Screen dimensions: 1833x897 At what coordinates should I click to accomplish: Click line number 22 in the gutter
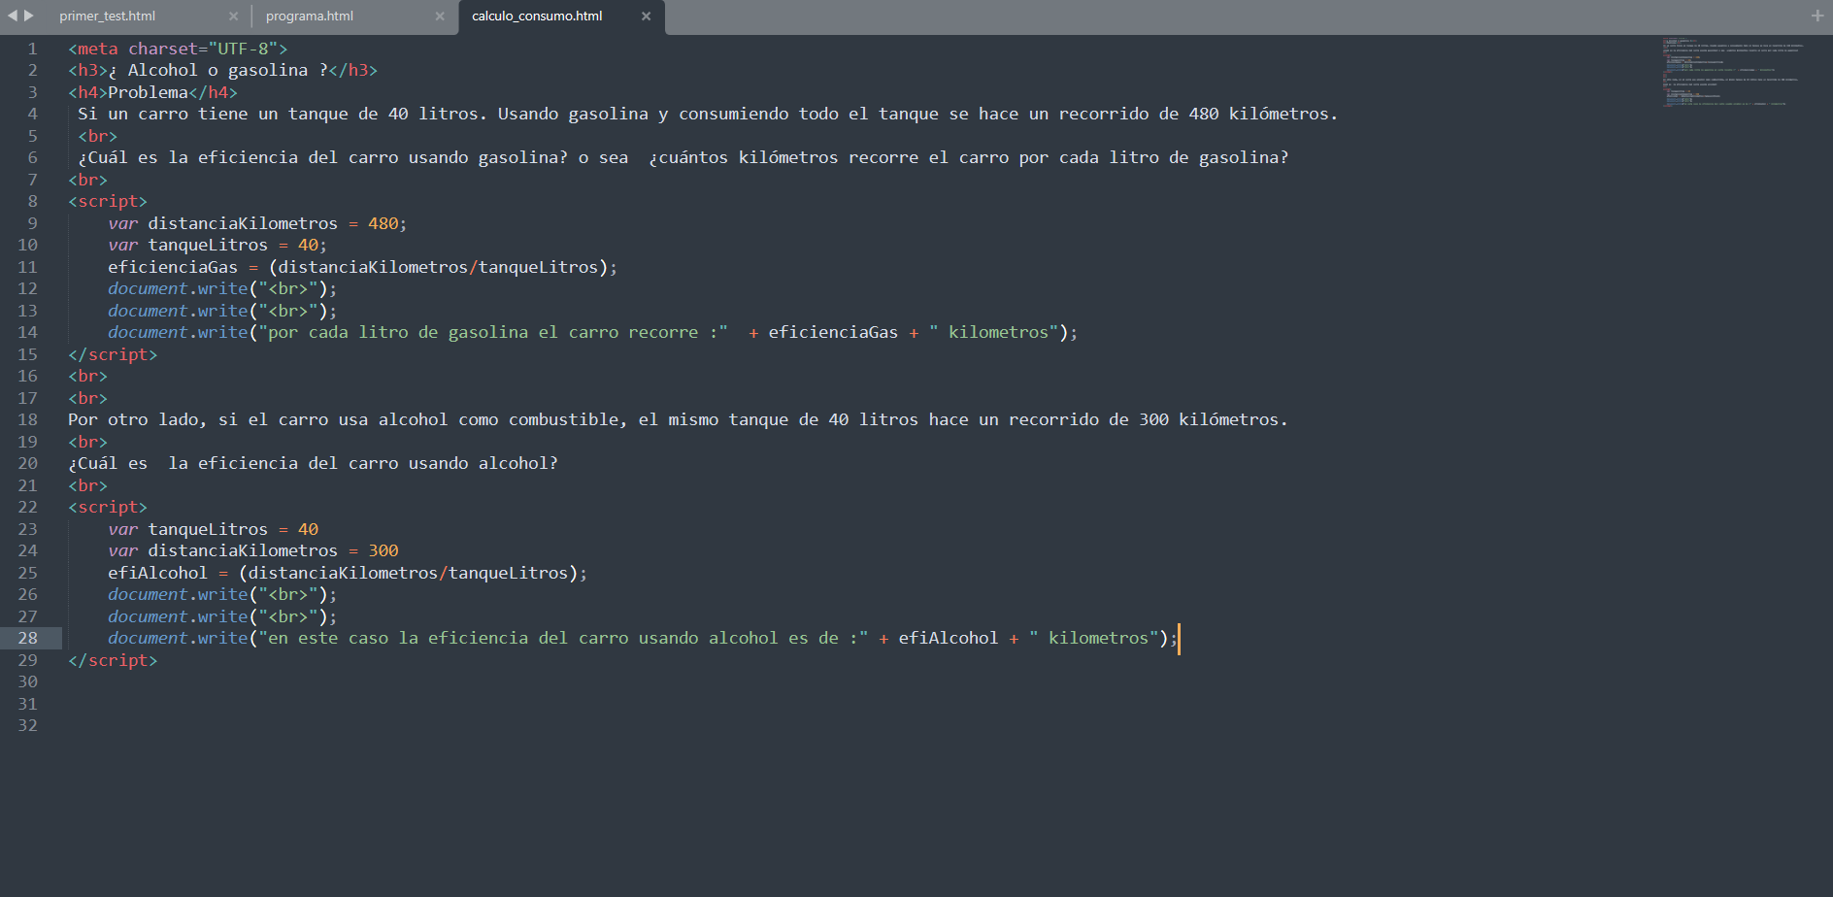pos(28,507)
